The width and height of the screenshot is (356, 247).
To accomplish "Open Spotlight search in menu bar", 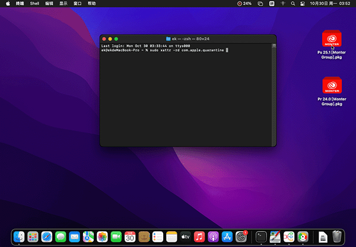I will [x=293, y=4].
